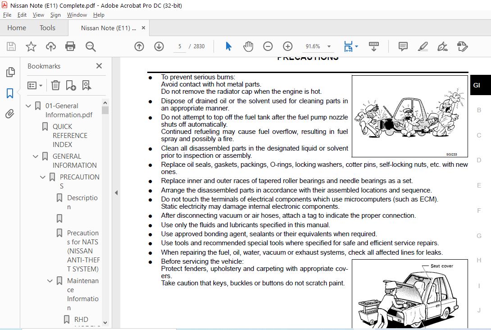Open the Description bookmark
Screen dimensions: 491x330
[x=82, y=202]
